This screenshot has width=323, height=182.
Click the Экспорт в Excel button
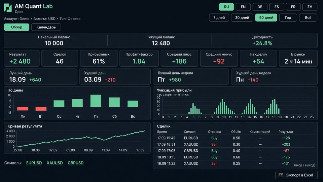tap(296, 175)
